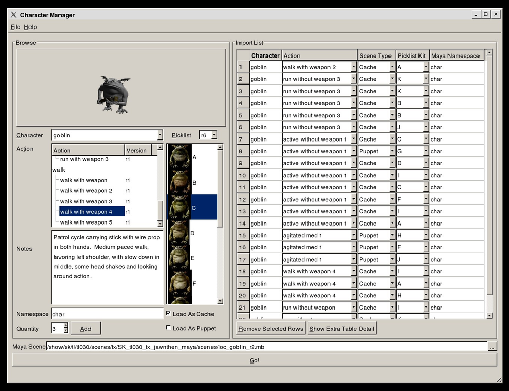
Task: Open the File menu
Action: [x=15, y=27]
